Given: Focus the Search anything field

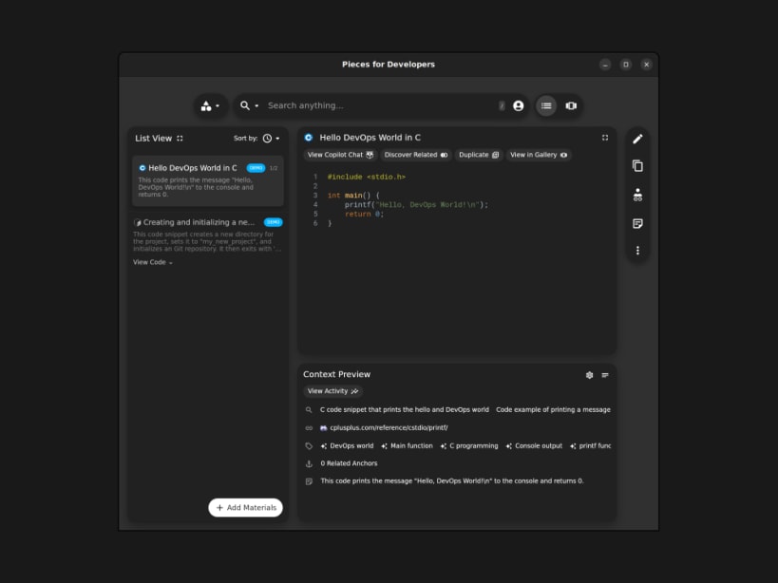Looking at the screenshot, I should coord(380,105).
